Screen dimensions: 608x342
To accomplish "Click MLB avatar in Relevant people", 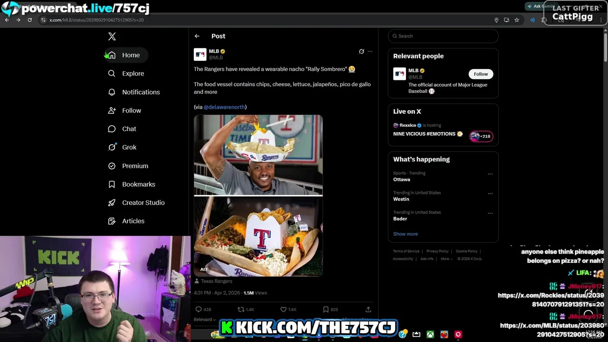I will [x=399, y=74].
